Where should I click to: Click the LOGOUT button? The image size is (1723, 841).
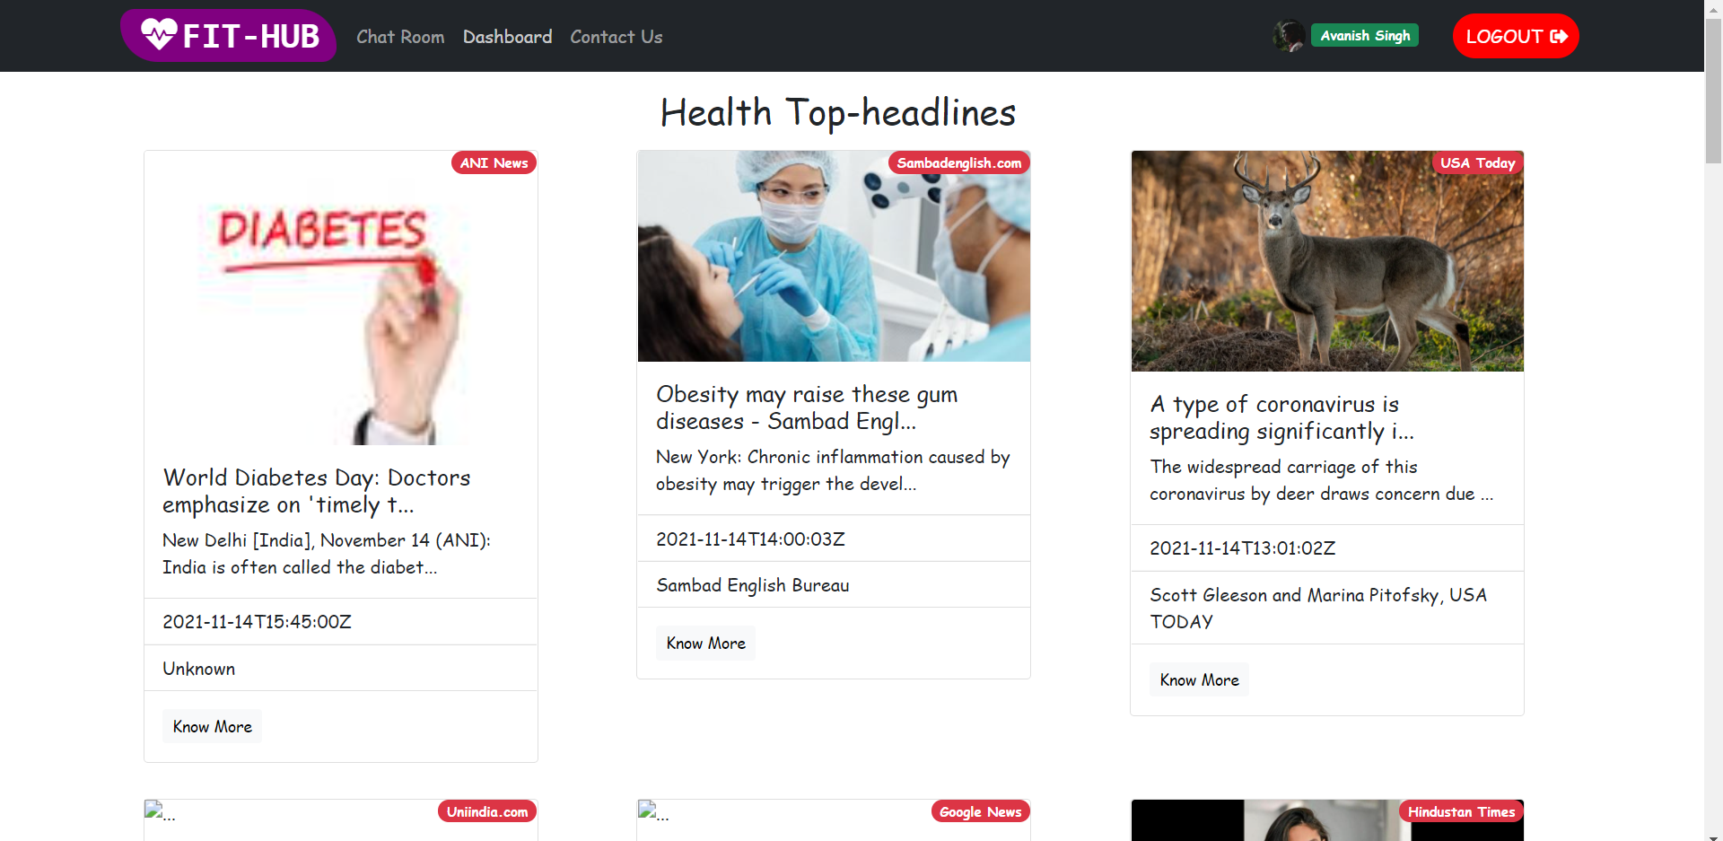click(1515, 36)
